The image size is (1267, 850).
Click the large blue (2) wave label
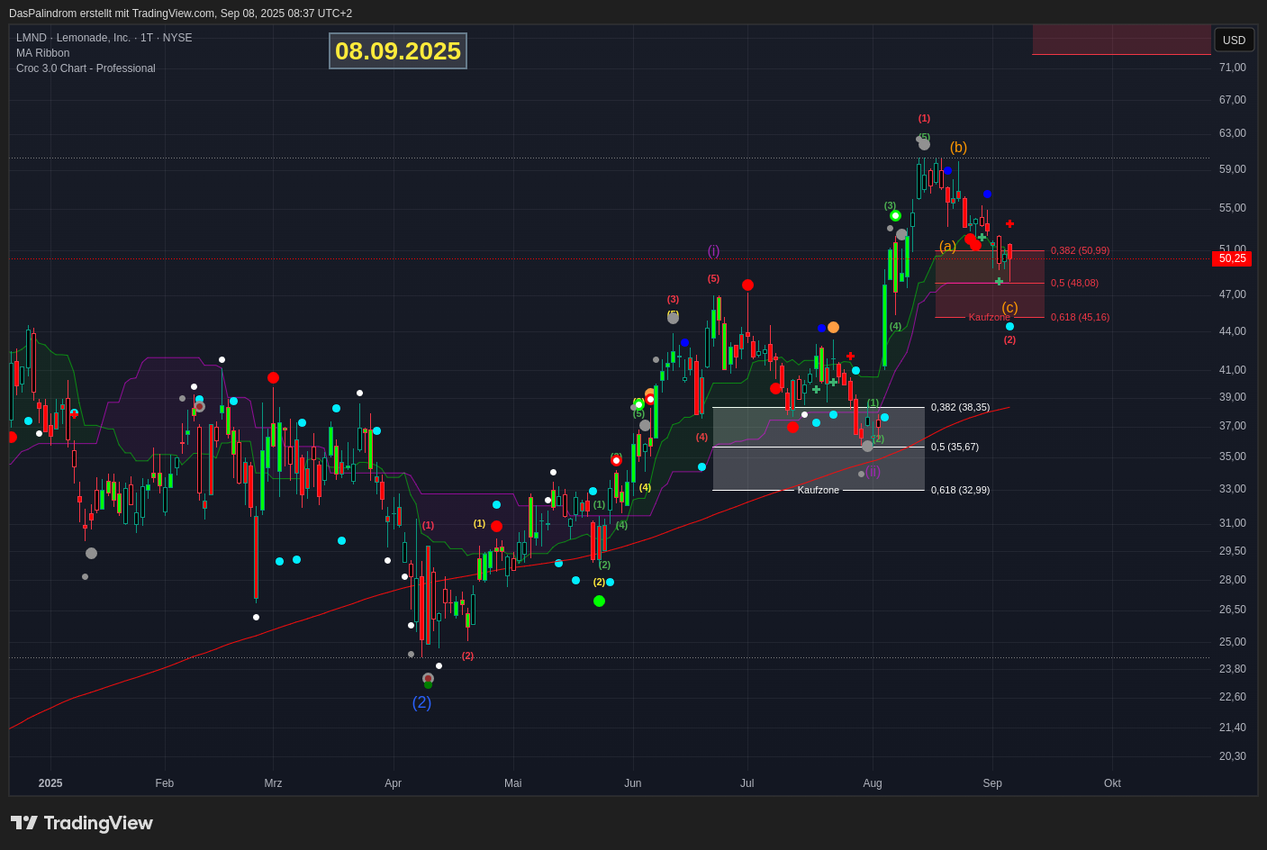tap(421, 702)
